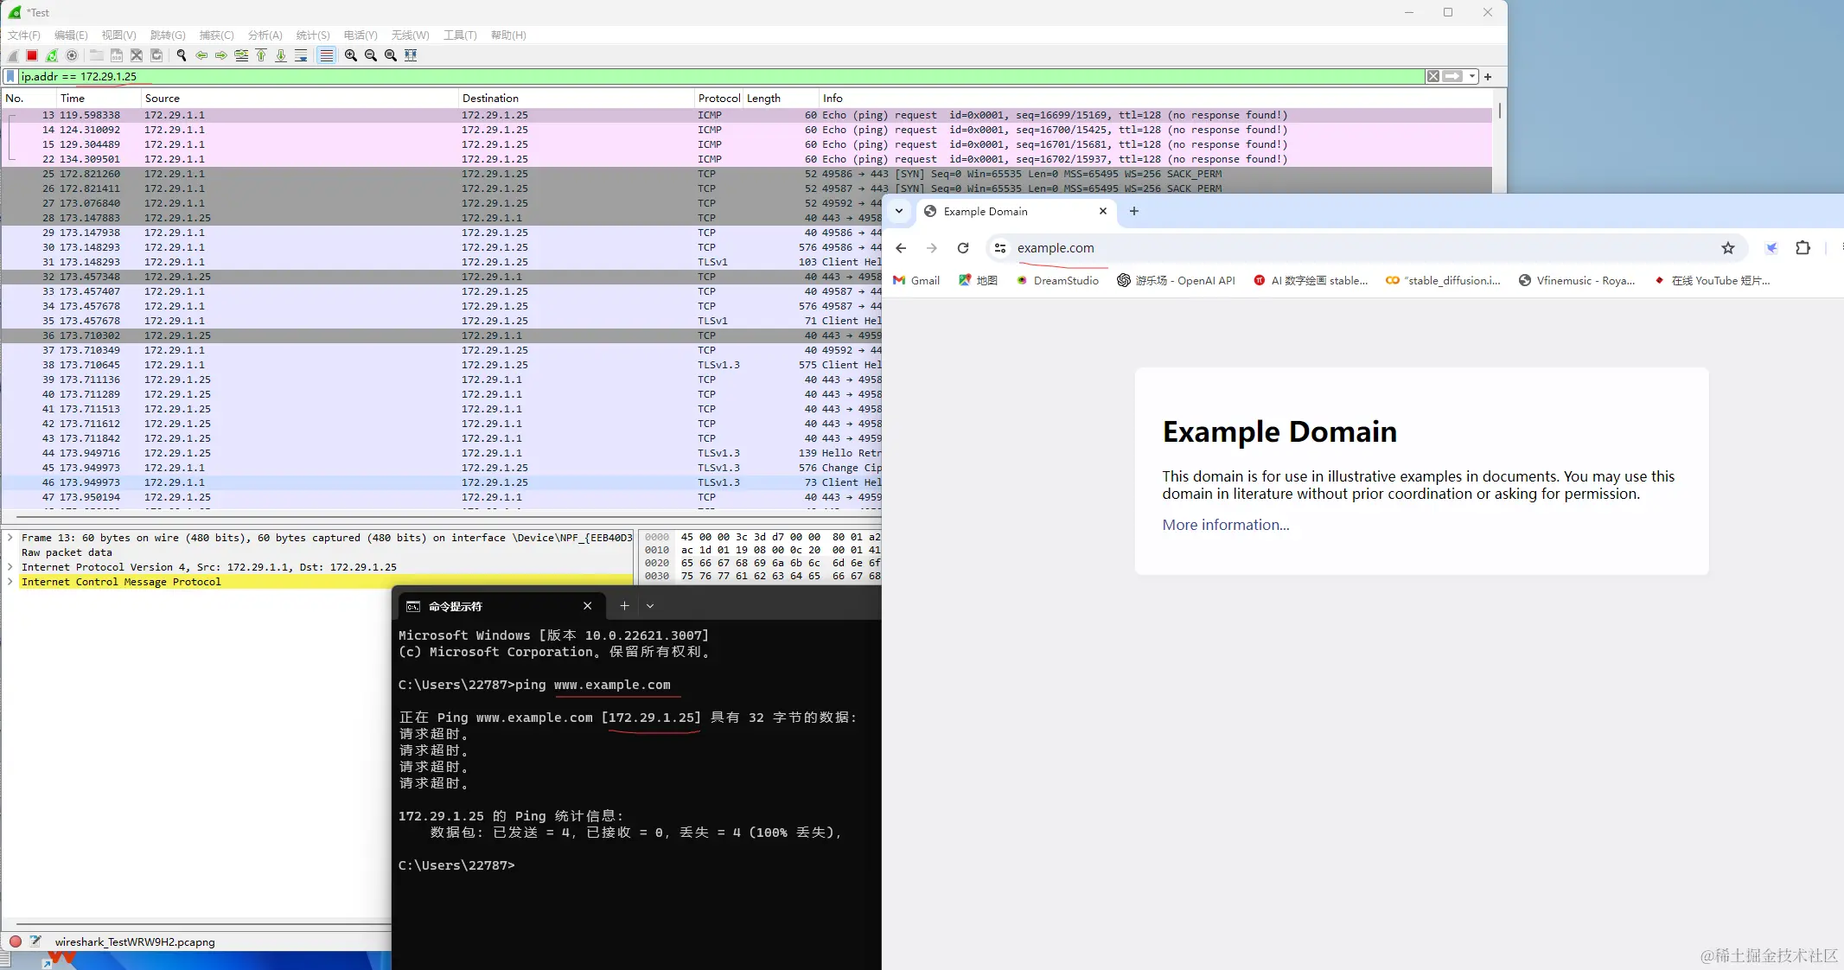Stop the running packet capture
Screen dimensions: 1844x970
[31, 55]
